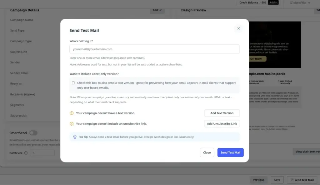Click the warning icon beside missing unsubscribe link
This screenshot has width=320, height=185.
[72, 124]
